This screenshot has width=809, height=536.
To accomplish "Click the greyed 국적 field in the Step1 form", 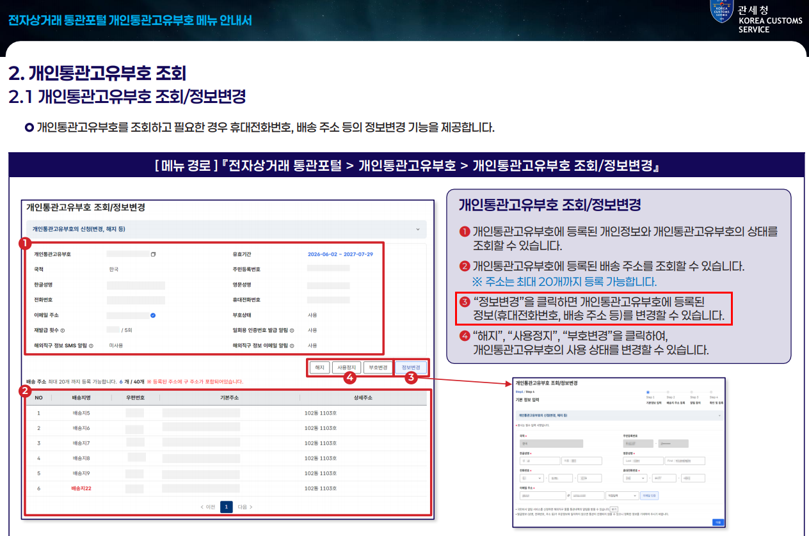I will click(x=551, y=443).
